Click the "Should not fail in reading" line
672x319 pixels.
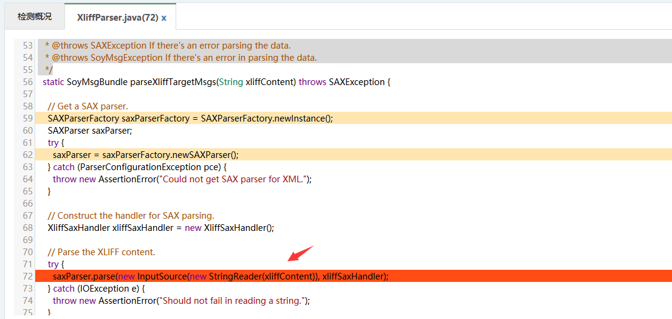coord(181,301)
